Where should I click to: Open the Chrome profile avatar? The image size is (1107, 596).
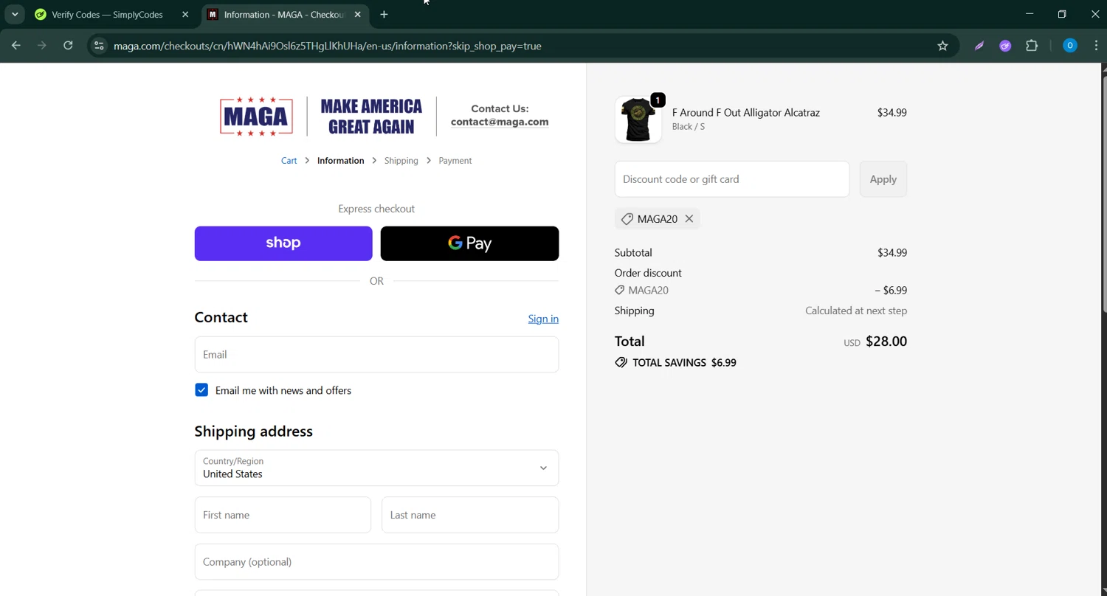pos(1070,46)
